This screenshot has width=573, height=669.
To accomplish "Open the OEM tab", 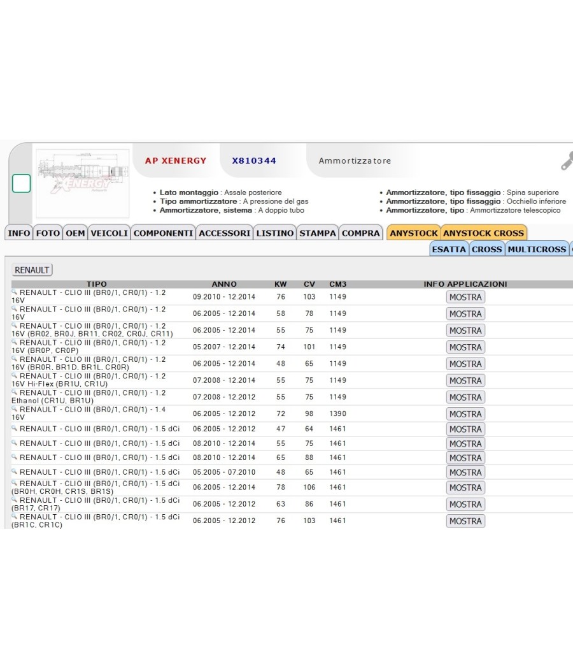I will (75, 233).
